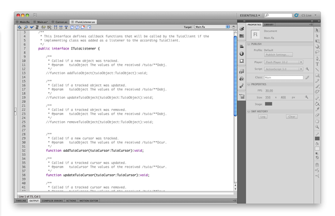This screenshot has height=216, width=335.
Task: Select the Free Transform tool
Action: click(x=317, y=41)
